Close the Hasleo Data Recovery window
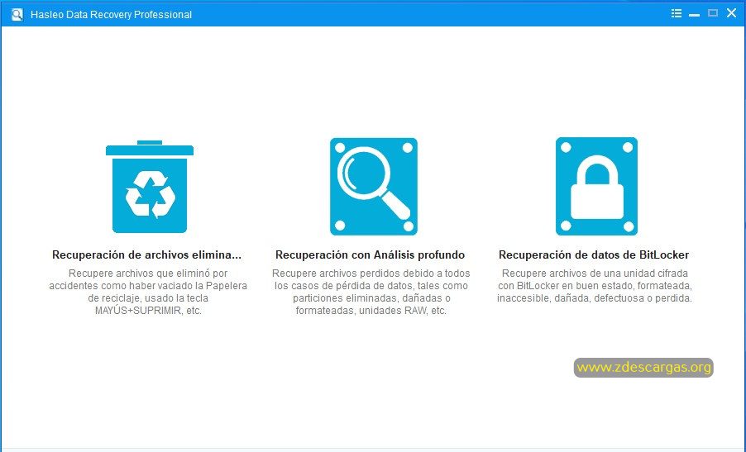 [x=731, y=13]
